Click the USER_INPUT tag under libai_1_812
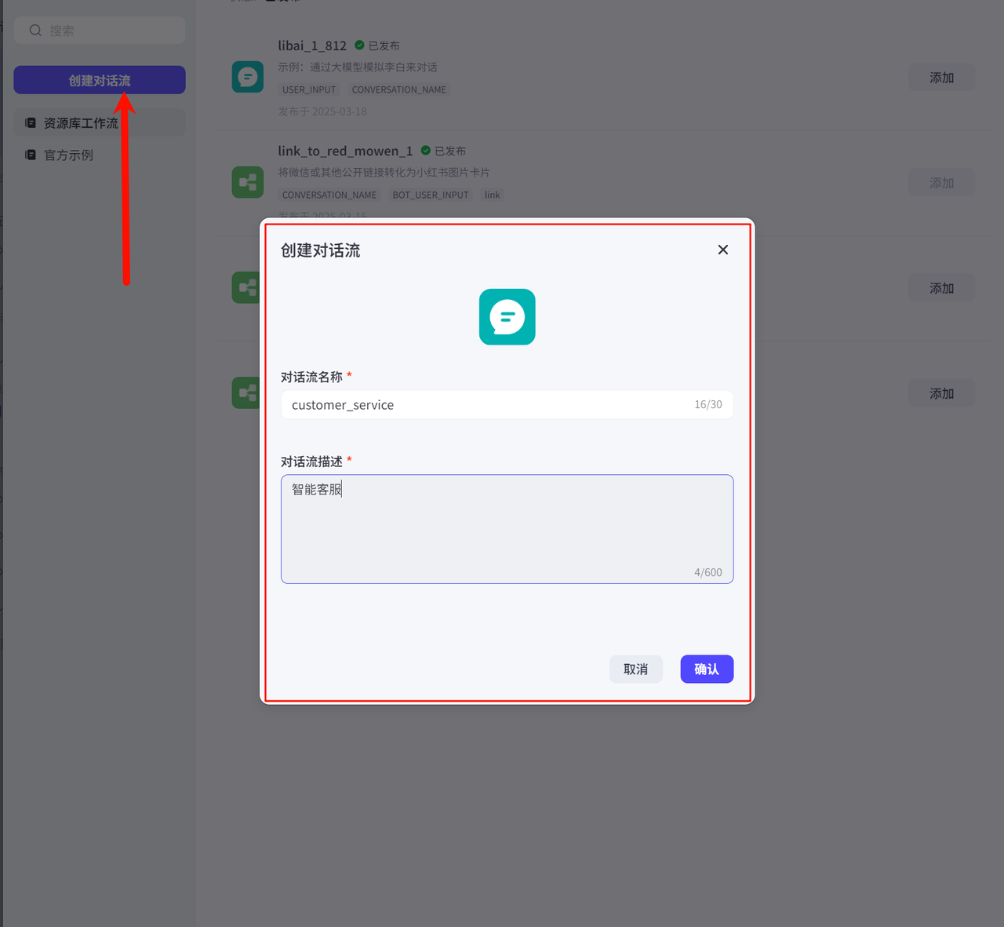The image size is (1004, 927). (x=309, y=89)
